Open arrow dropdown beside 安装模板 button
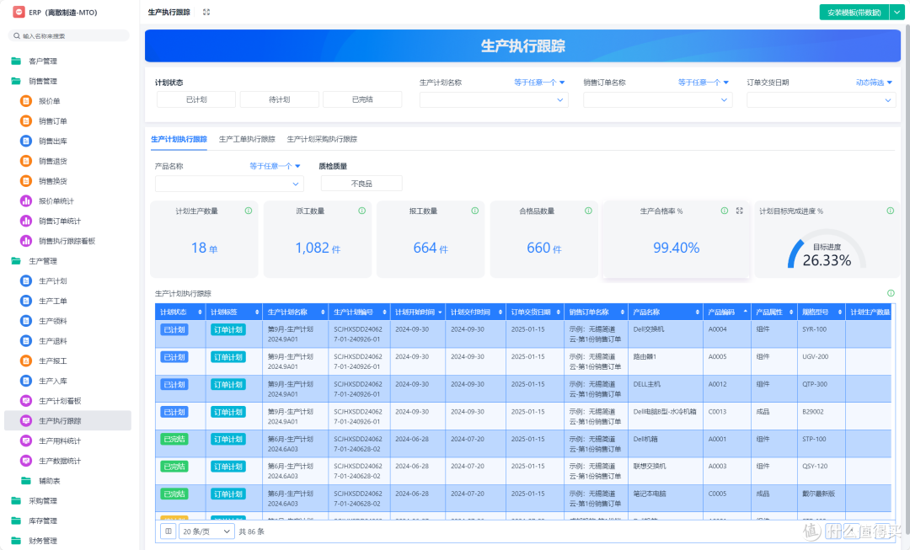 [897, 12]
